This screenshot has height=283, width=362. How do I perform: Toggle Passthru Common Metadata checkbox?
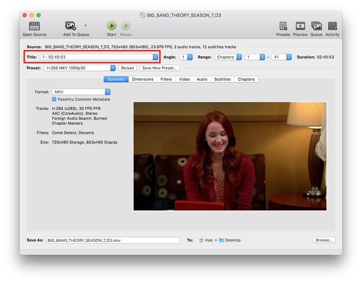coord(54,99)
